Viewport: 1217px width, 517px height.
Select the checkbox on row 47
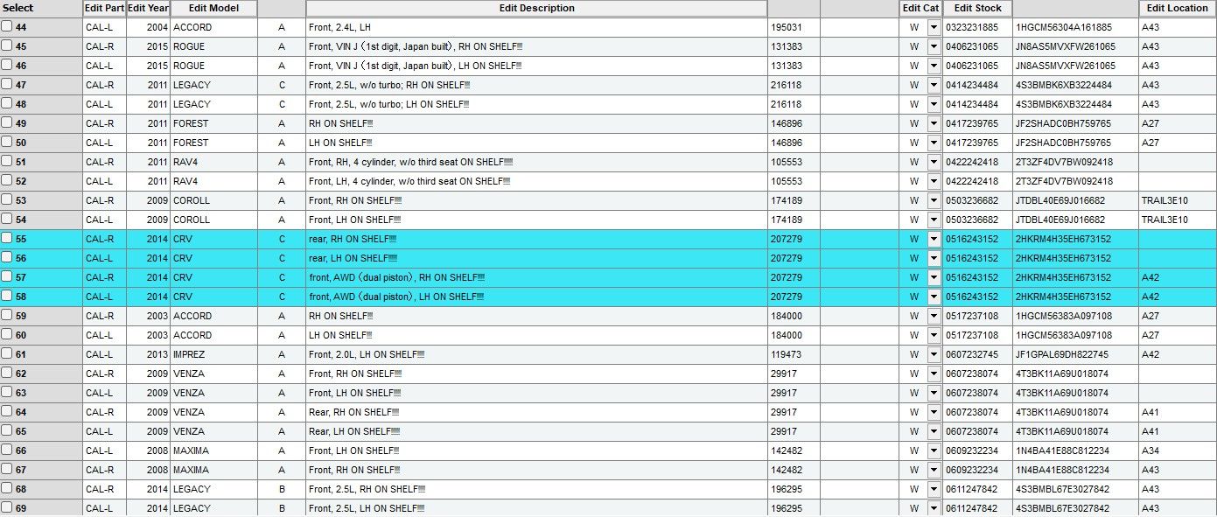pos(7,84)
